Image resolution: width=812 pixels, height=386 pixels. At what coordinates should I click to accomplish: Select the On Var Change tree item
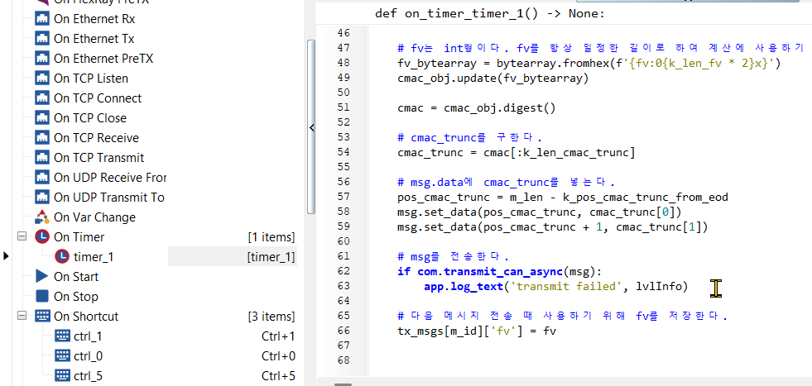click(x=94, y=217)
